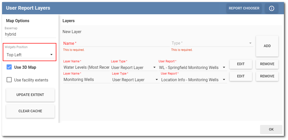Expand the Location Info - Monitoring Wells dropdown

(193, 80)
